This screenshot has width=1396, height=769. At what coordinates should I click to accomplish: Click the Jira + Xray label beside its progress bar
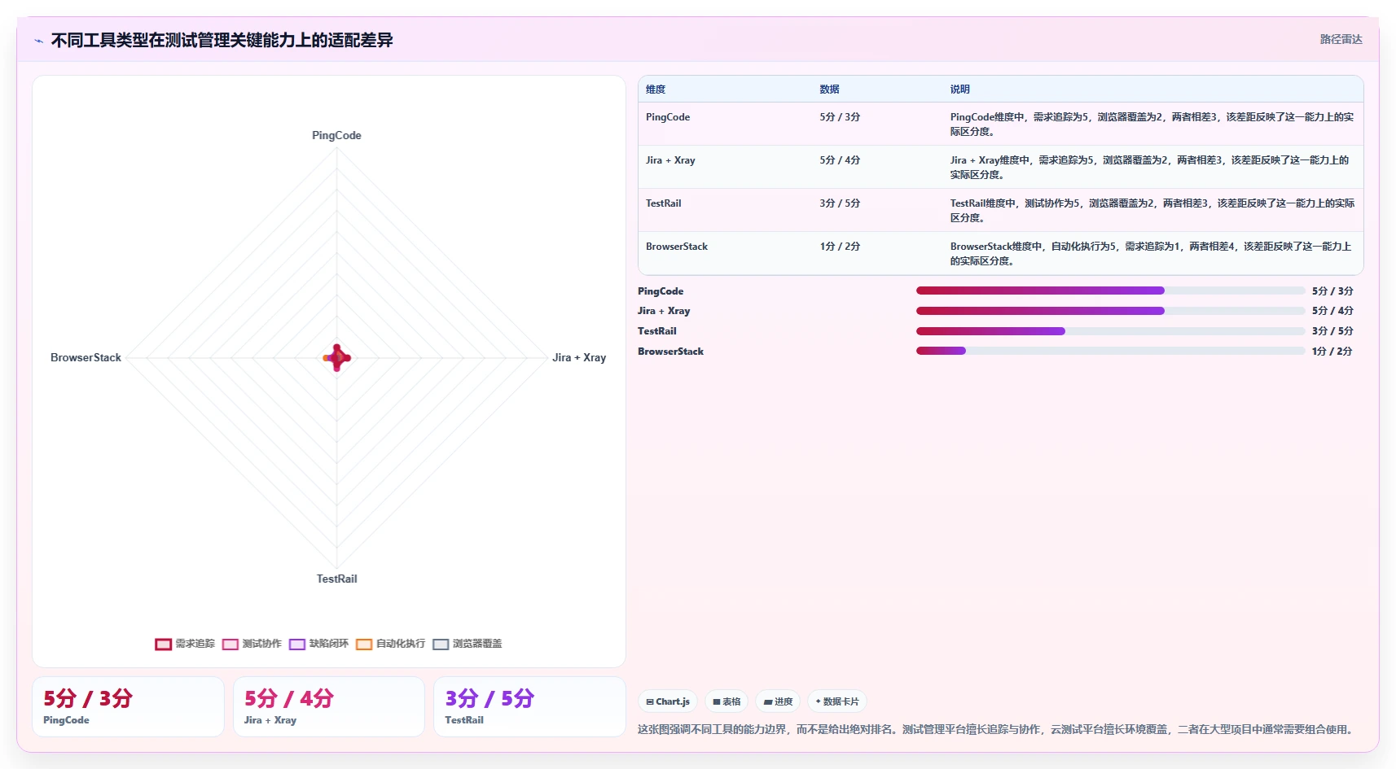pos(664,311)
